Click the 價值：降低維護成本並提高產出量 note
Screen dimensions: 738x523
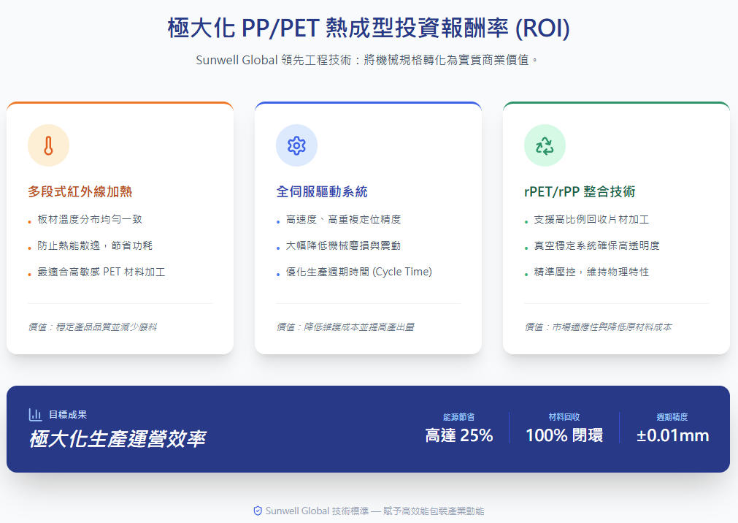345,327
